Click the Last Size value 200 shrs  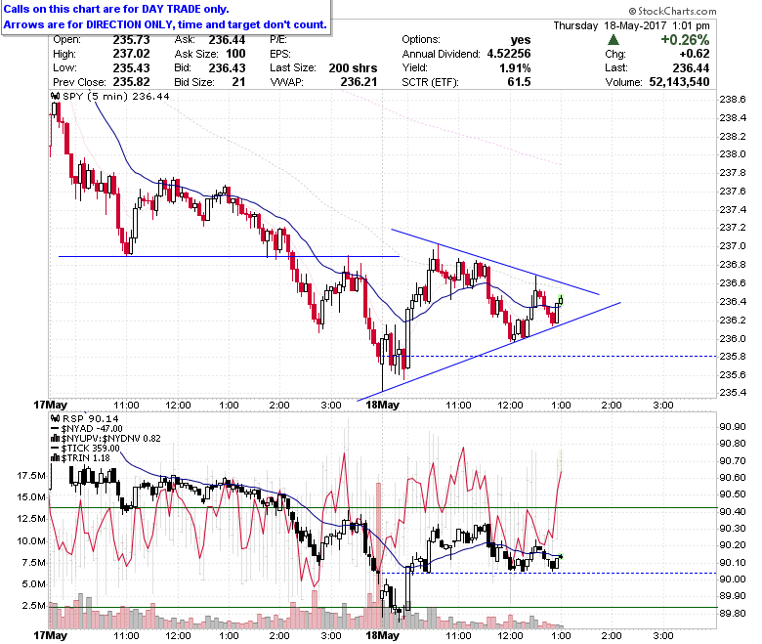[353, 67]
